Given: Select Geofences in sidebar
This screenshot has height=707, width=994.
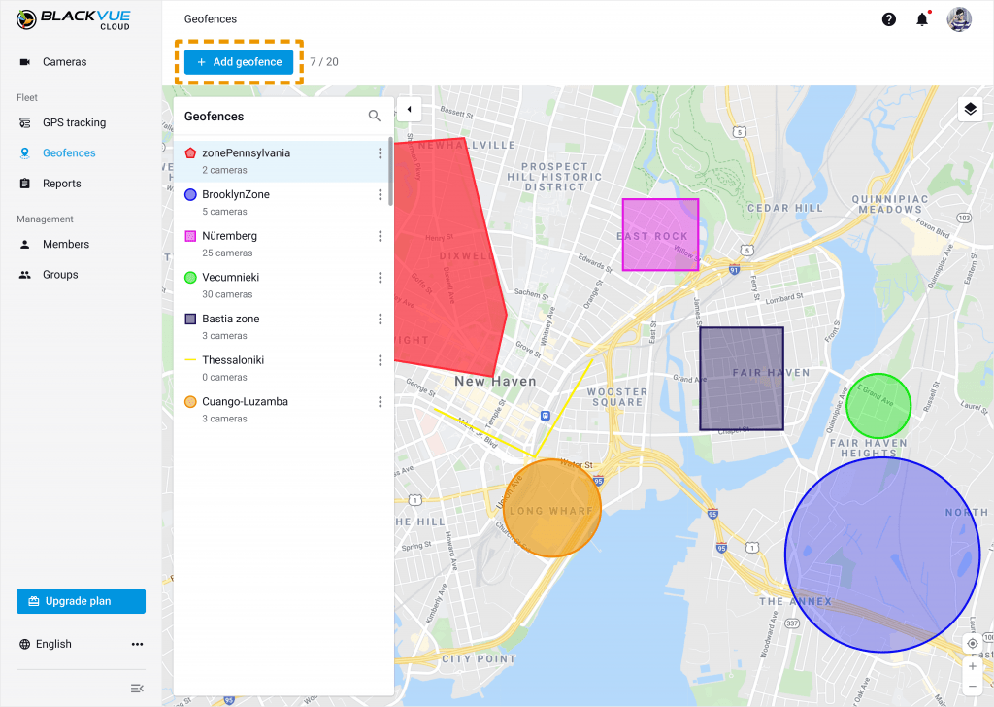Looking at the screenshot, I should (x=69, y=152).
